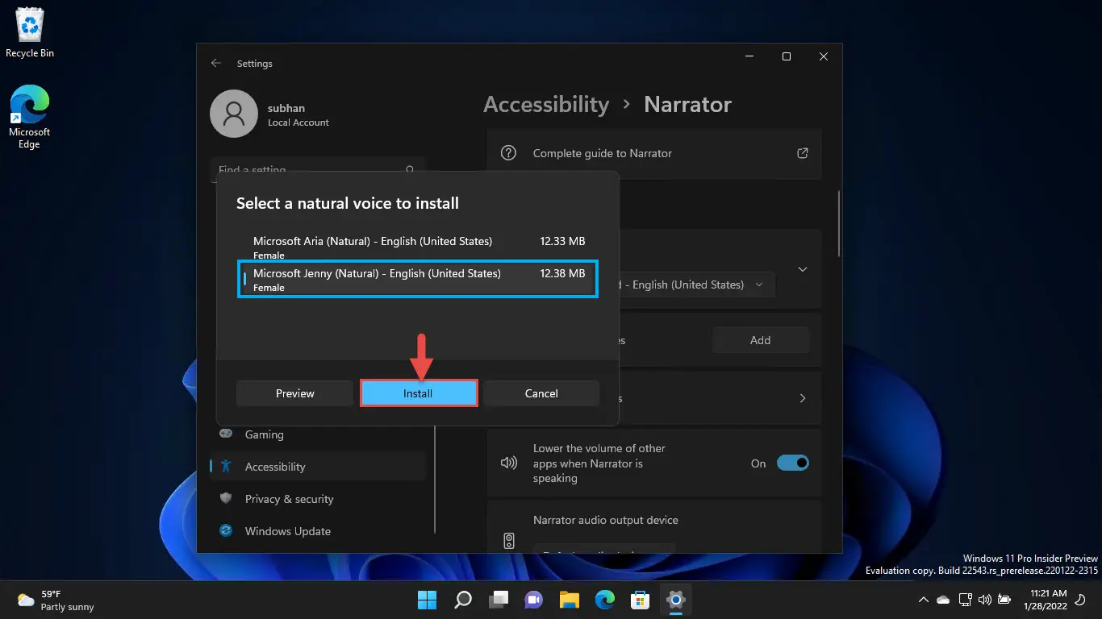Go to Privacy & security settings

[x=318, y=499]
